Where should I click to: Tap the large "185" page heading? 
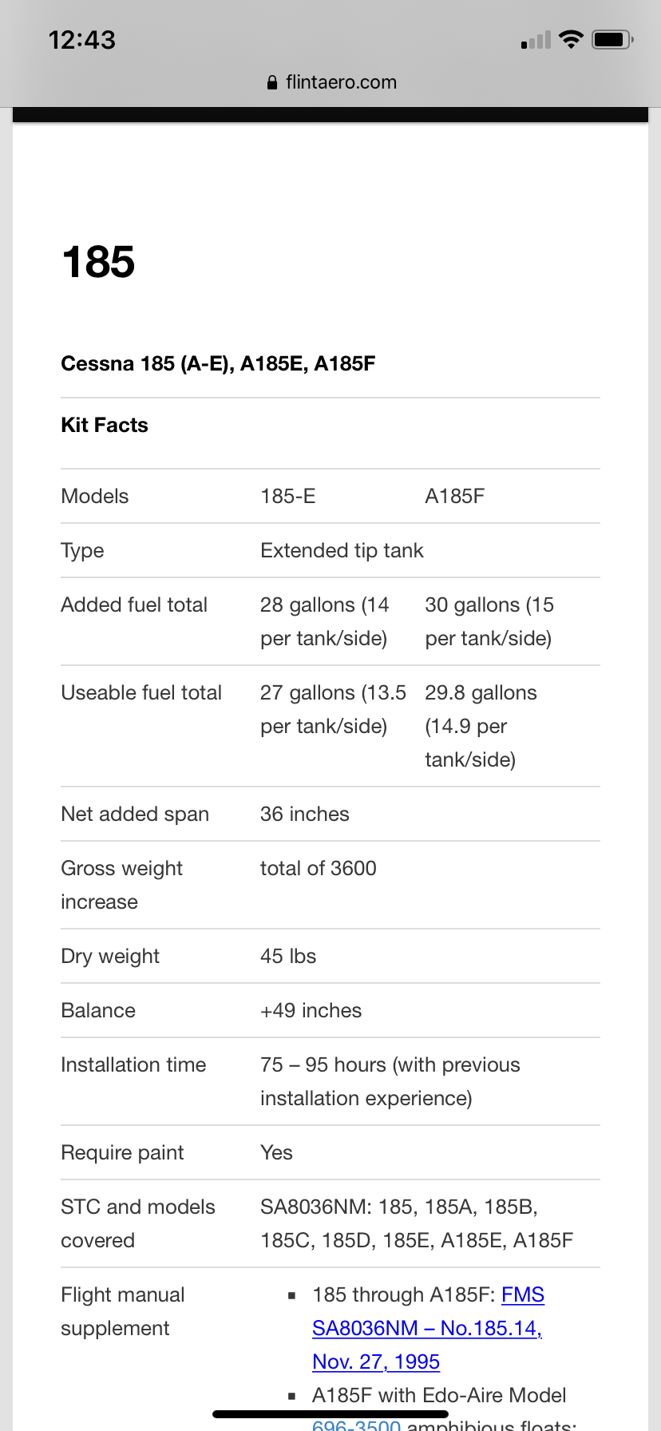point(98,262)
